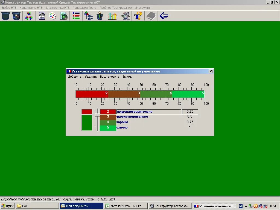The width and height of the screenshot is (280, 210).
Task: Click the figure at computer toolbar icon
Action: (x=125, y=16)
